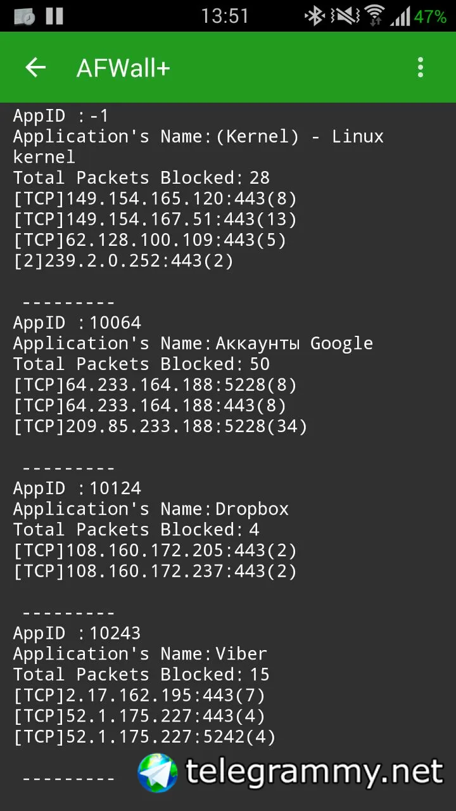456x811 pixels.
Task: Tap the leftmost notification icon in status bar
Action: [24, 16]
